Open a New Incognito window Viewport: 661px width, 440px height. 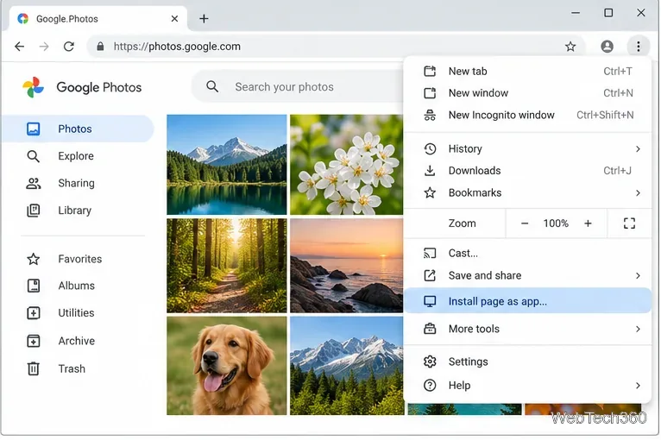click(527, 115)
